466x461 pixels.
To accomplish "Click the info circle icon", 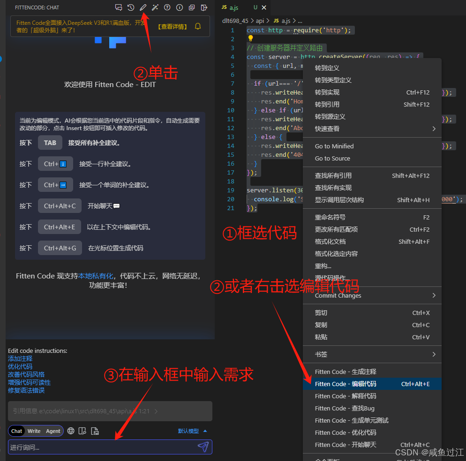I will tap(180, 7).
